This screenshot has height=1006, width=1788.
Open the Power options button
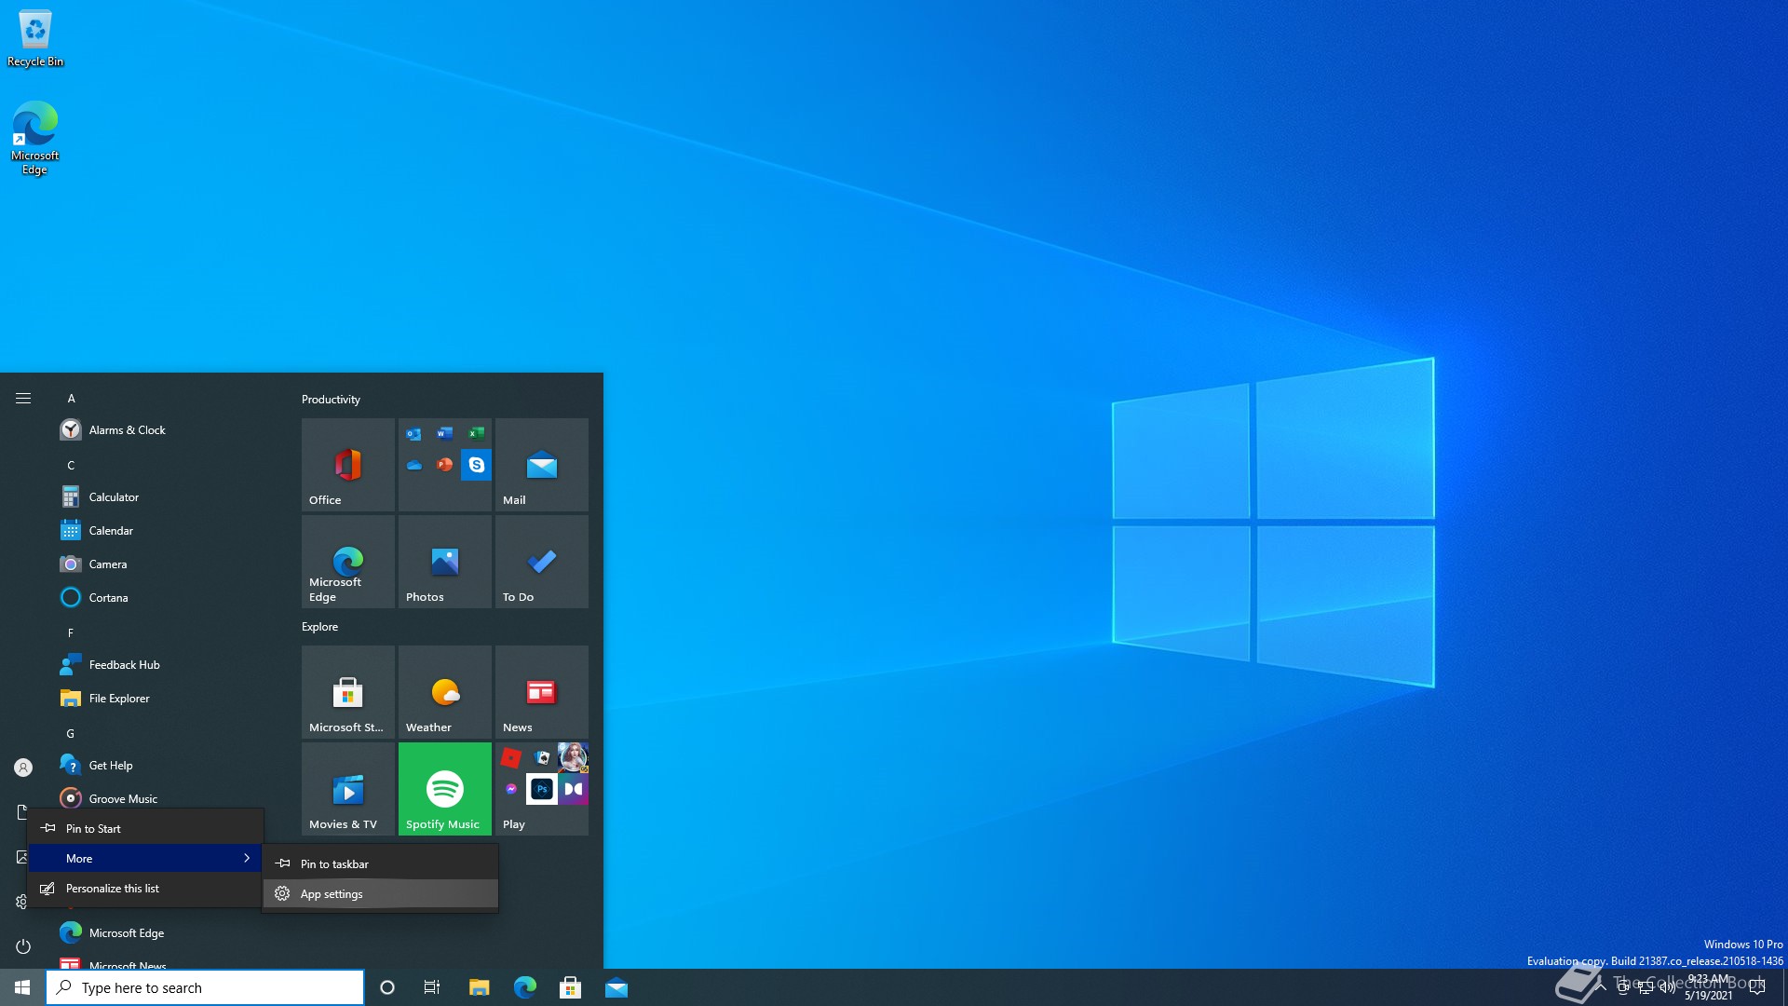pyautogui.click(x=23, y=946)
